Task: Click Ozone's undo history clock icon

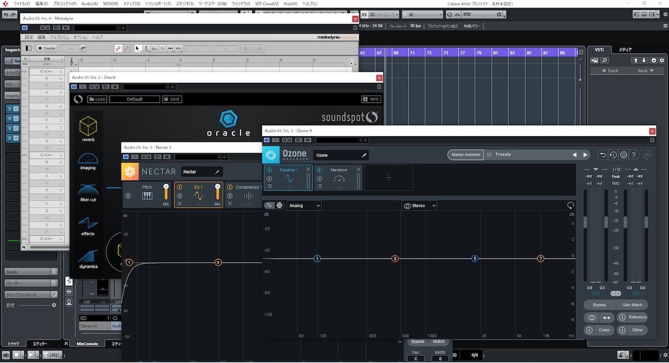Action: coord(613,155)
